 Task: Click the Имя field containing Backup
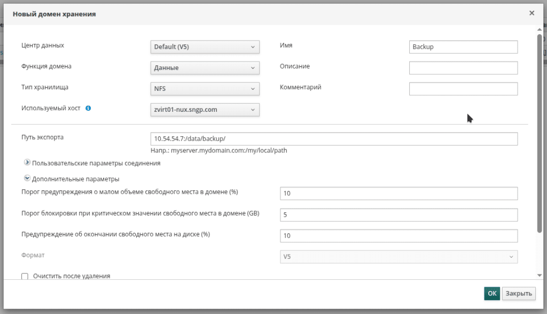[x=463, y=47]
